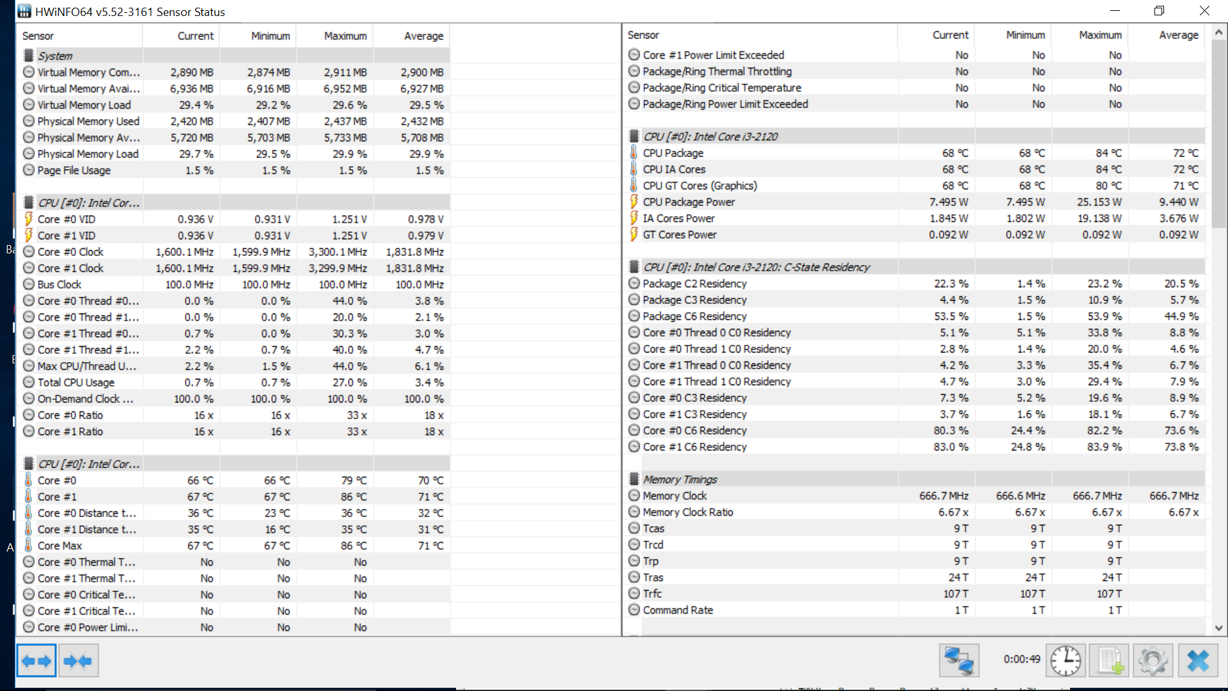Open the network remote monitoring icon
The image size is (1228, 691).
coord(959,660)
